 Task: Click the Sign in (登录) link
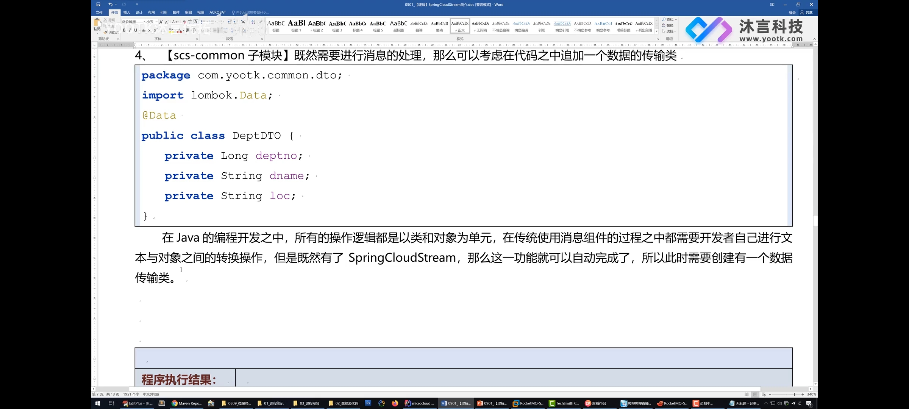click(792, 12)
